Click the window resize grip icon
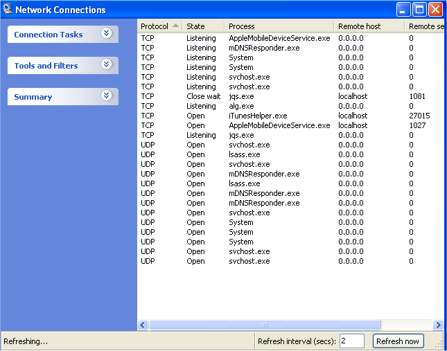The image size is (447, 351). (x=439, y=345)
